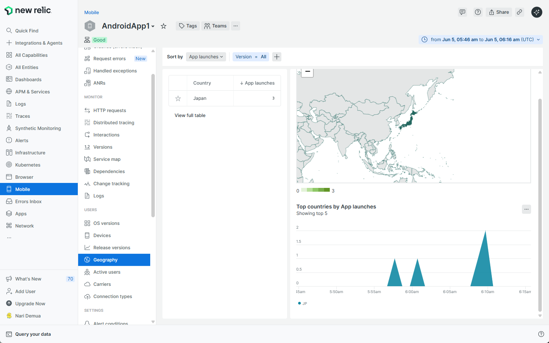Open the time range picker
The image size is (549, 343).
[x=480, y=40]
